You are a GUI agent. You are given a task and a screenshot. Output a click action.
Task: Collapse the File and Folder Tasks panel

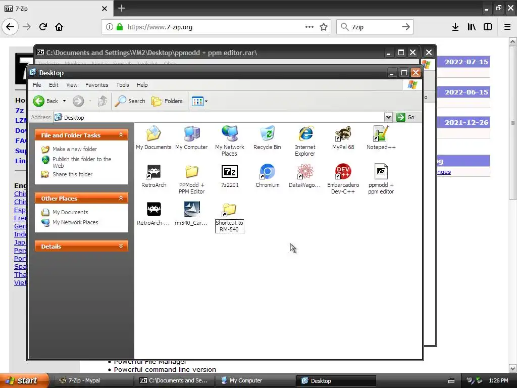pyautogui.click(x=121, y=135)
